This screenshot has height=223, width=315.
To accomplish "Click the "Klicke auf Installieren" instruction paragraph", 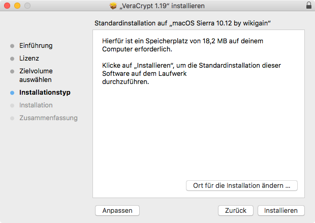I will pos(191,74).
